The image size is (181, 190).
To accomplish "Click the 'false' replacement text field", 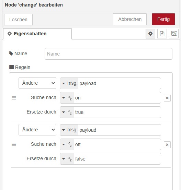I will [x=117, y=159].
